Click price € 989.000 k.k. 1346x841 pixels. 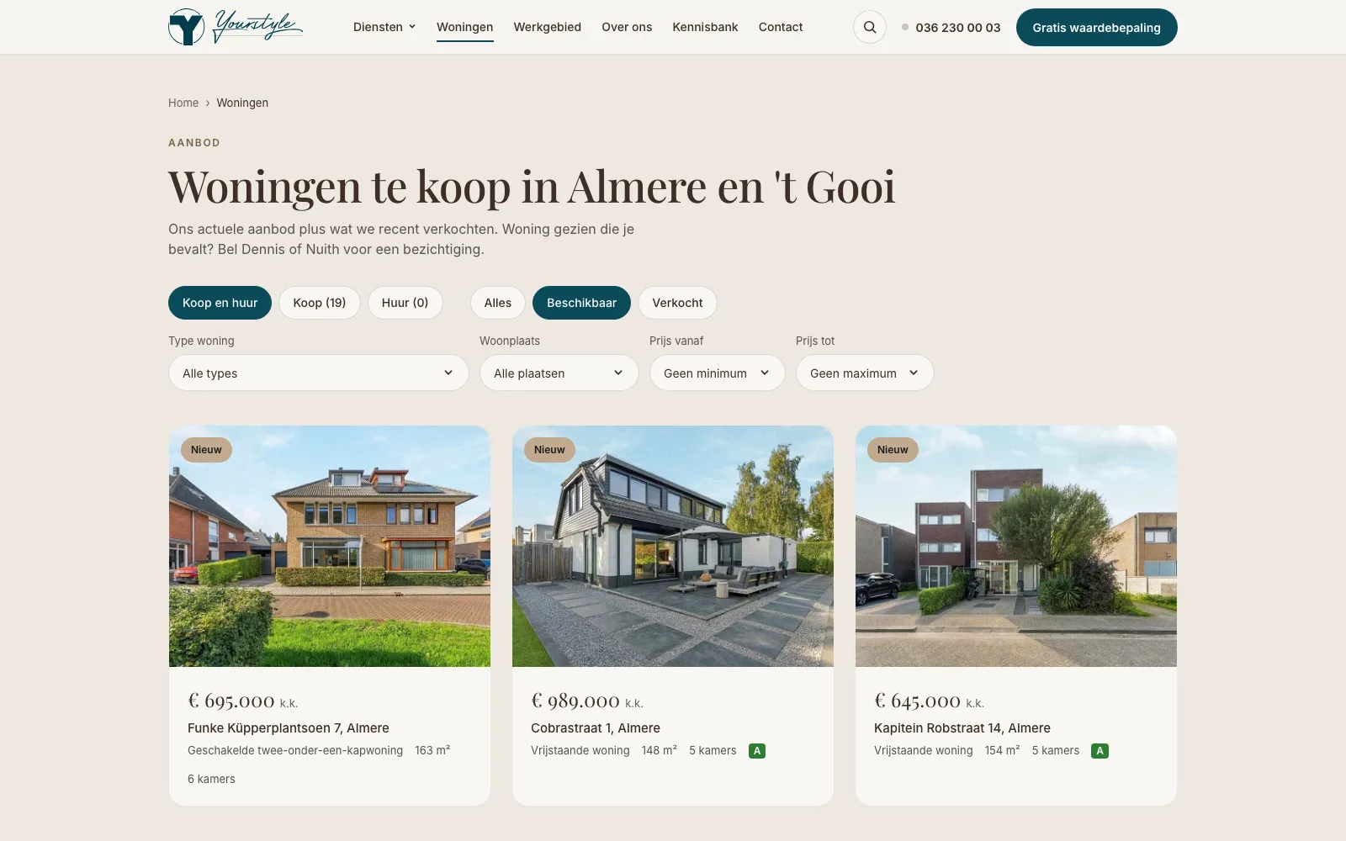(x=587, y=701)
